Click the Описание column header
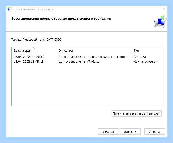 click(x=66, y=51)
